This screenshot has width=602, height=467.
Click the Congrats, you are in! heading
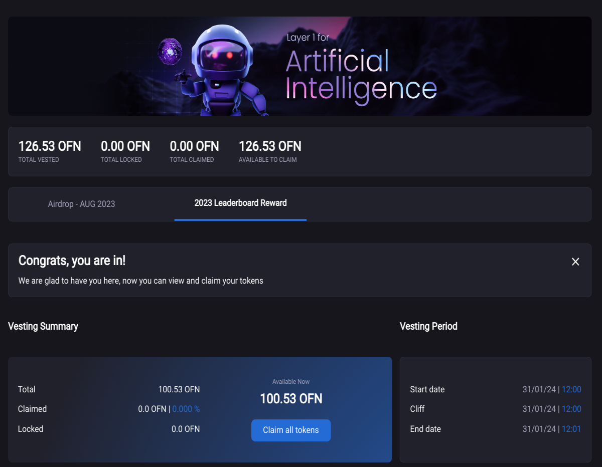point(72,261)
